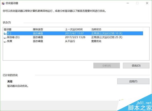Click the 状态(T) section label
The image size is (152, 111).
(7, 23)
